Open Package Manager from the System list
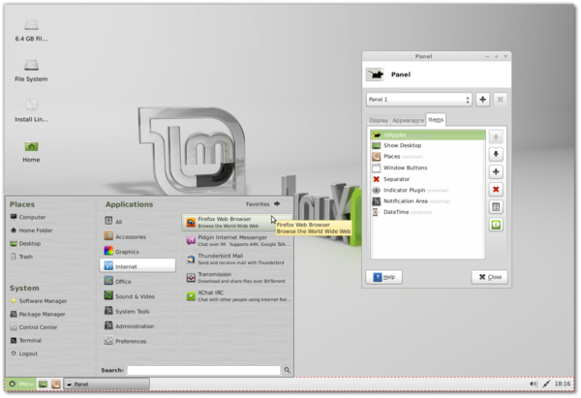Viewport: 581px width, 398px height. point(38,314)
